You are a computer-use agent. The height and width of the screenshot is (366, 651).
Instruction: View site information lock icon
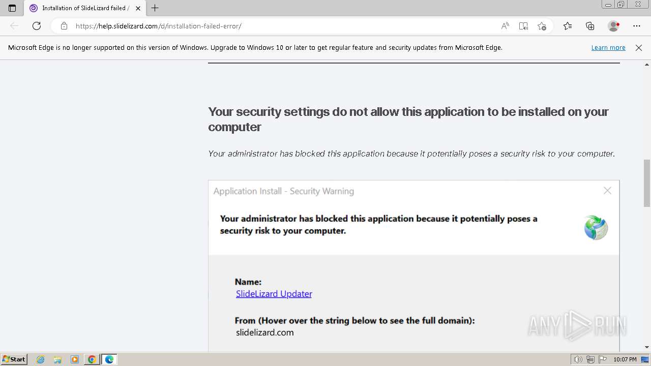point(64,26)
